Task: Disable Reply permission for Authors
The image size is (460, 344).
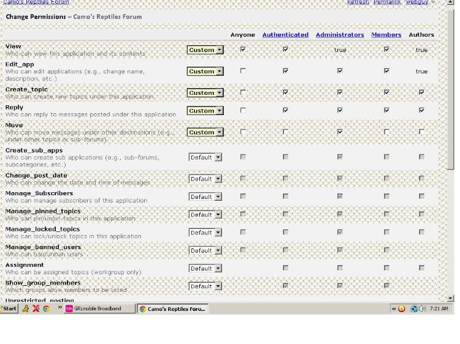Action: pos(421,110)
